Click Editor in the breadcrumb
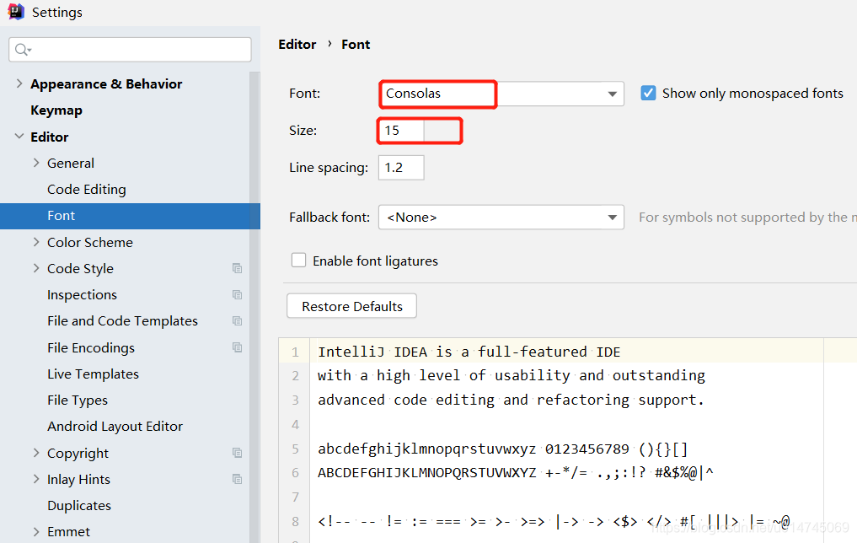This screenshot has width=857, height=543. (x=297, y=45)
